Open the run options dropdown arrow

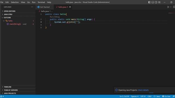(171, 7)
